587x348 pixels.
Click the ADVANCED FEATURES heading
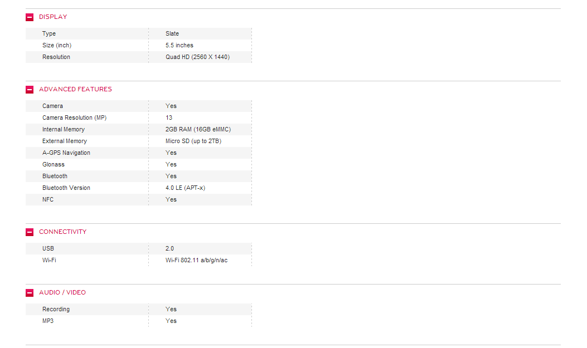(x=75, y=89)
